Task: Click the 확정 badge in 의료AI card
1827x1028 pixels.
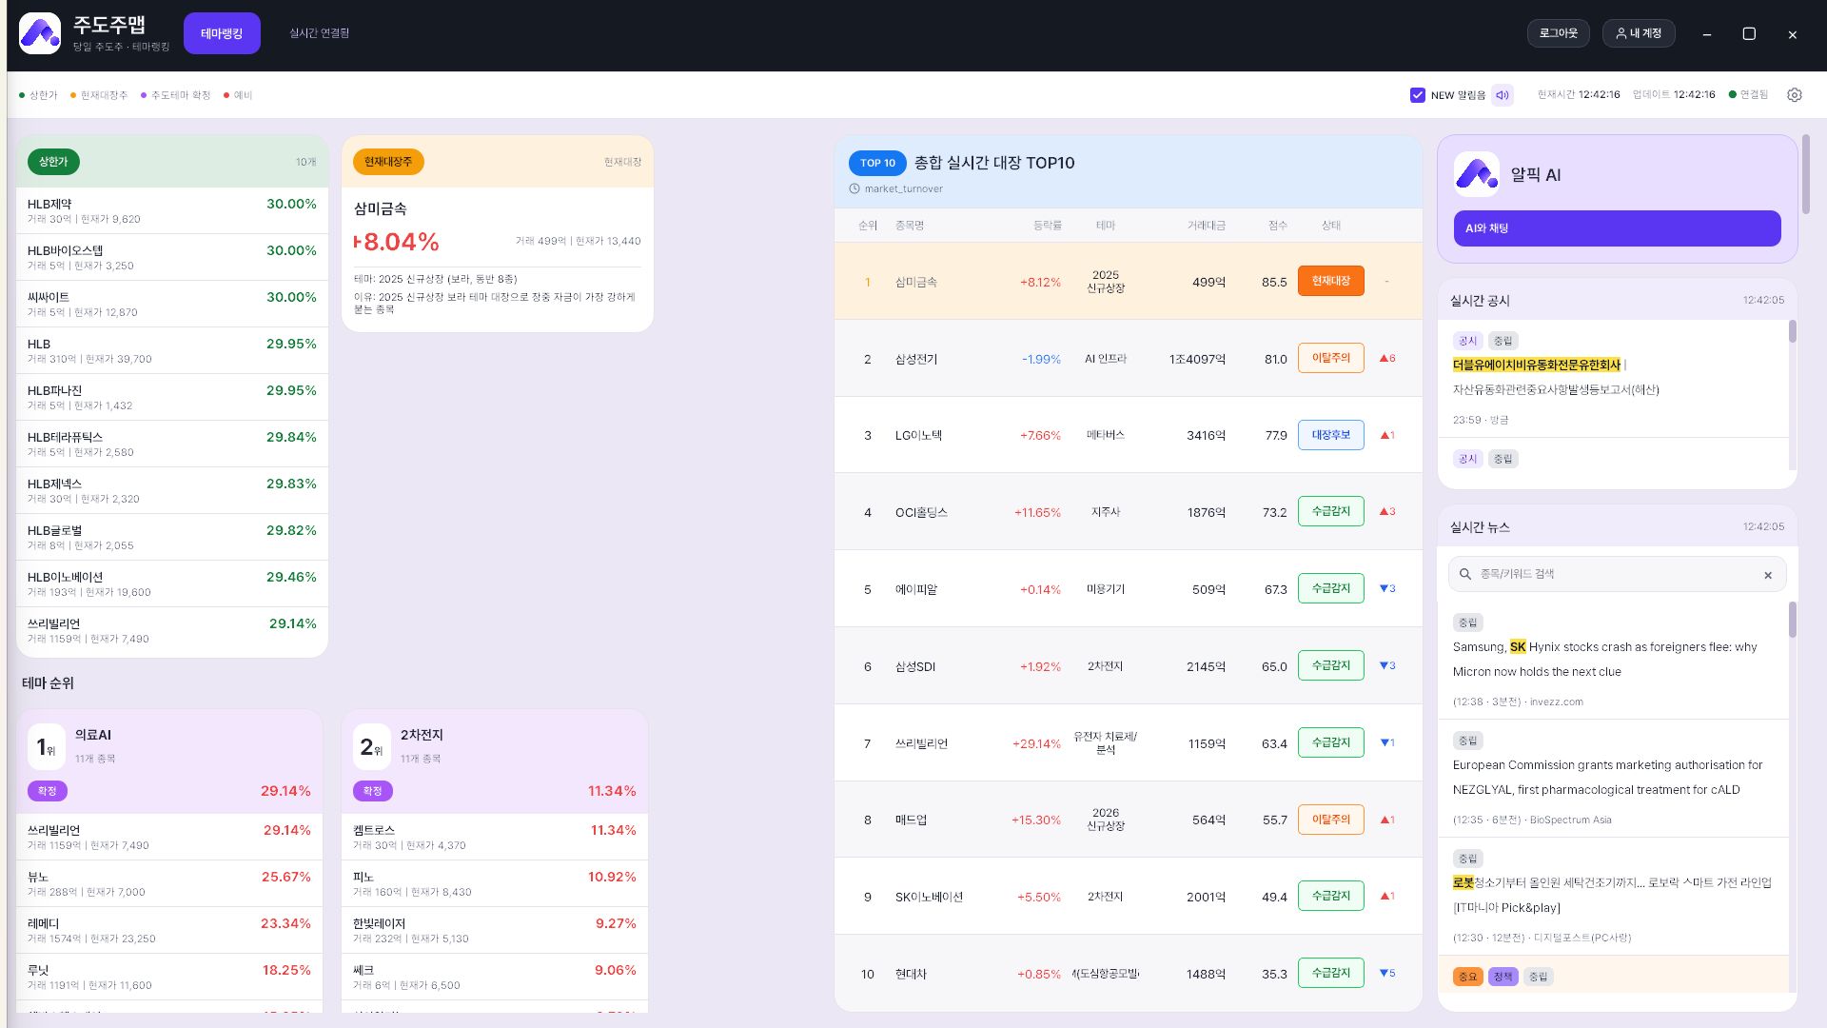Action: [x=47, y=791]
